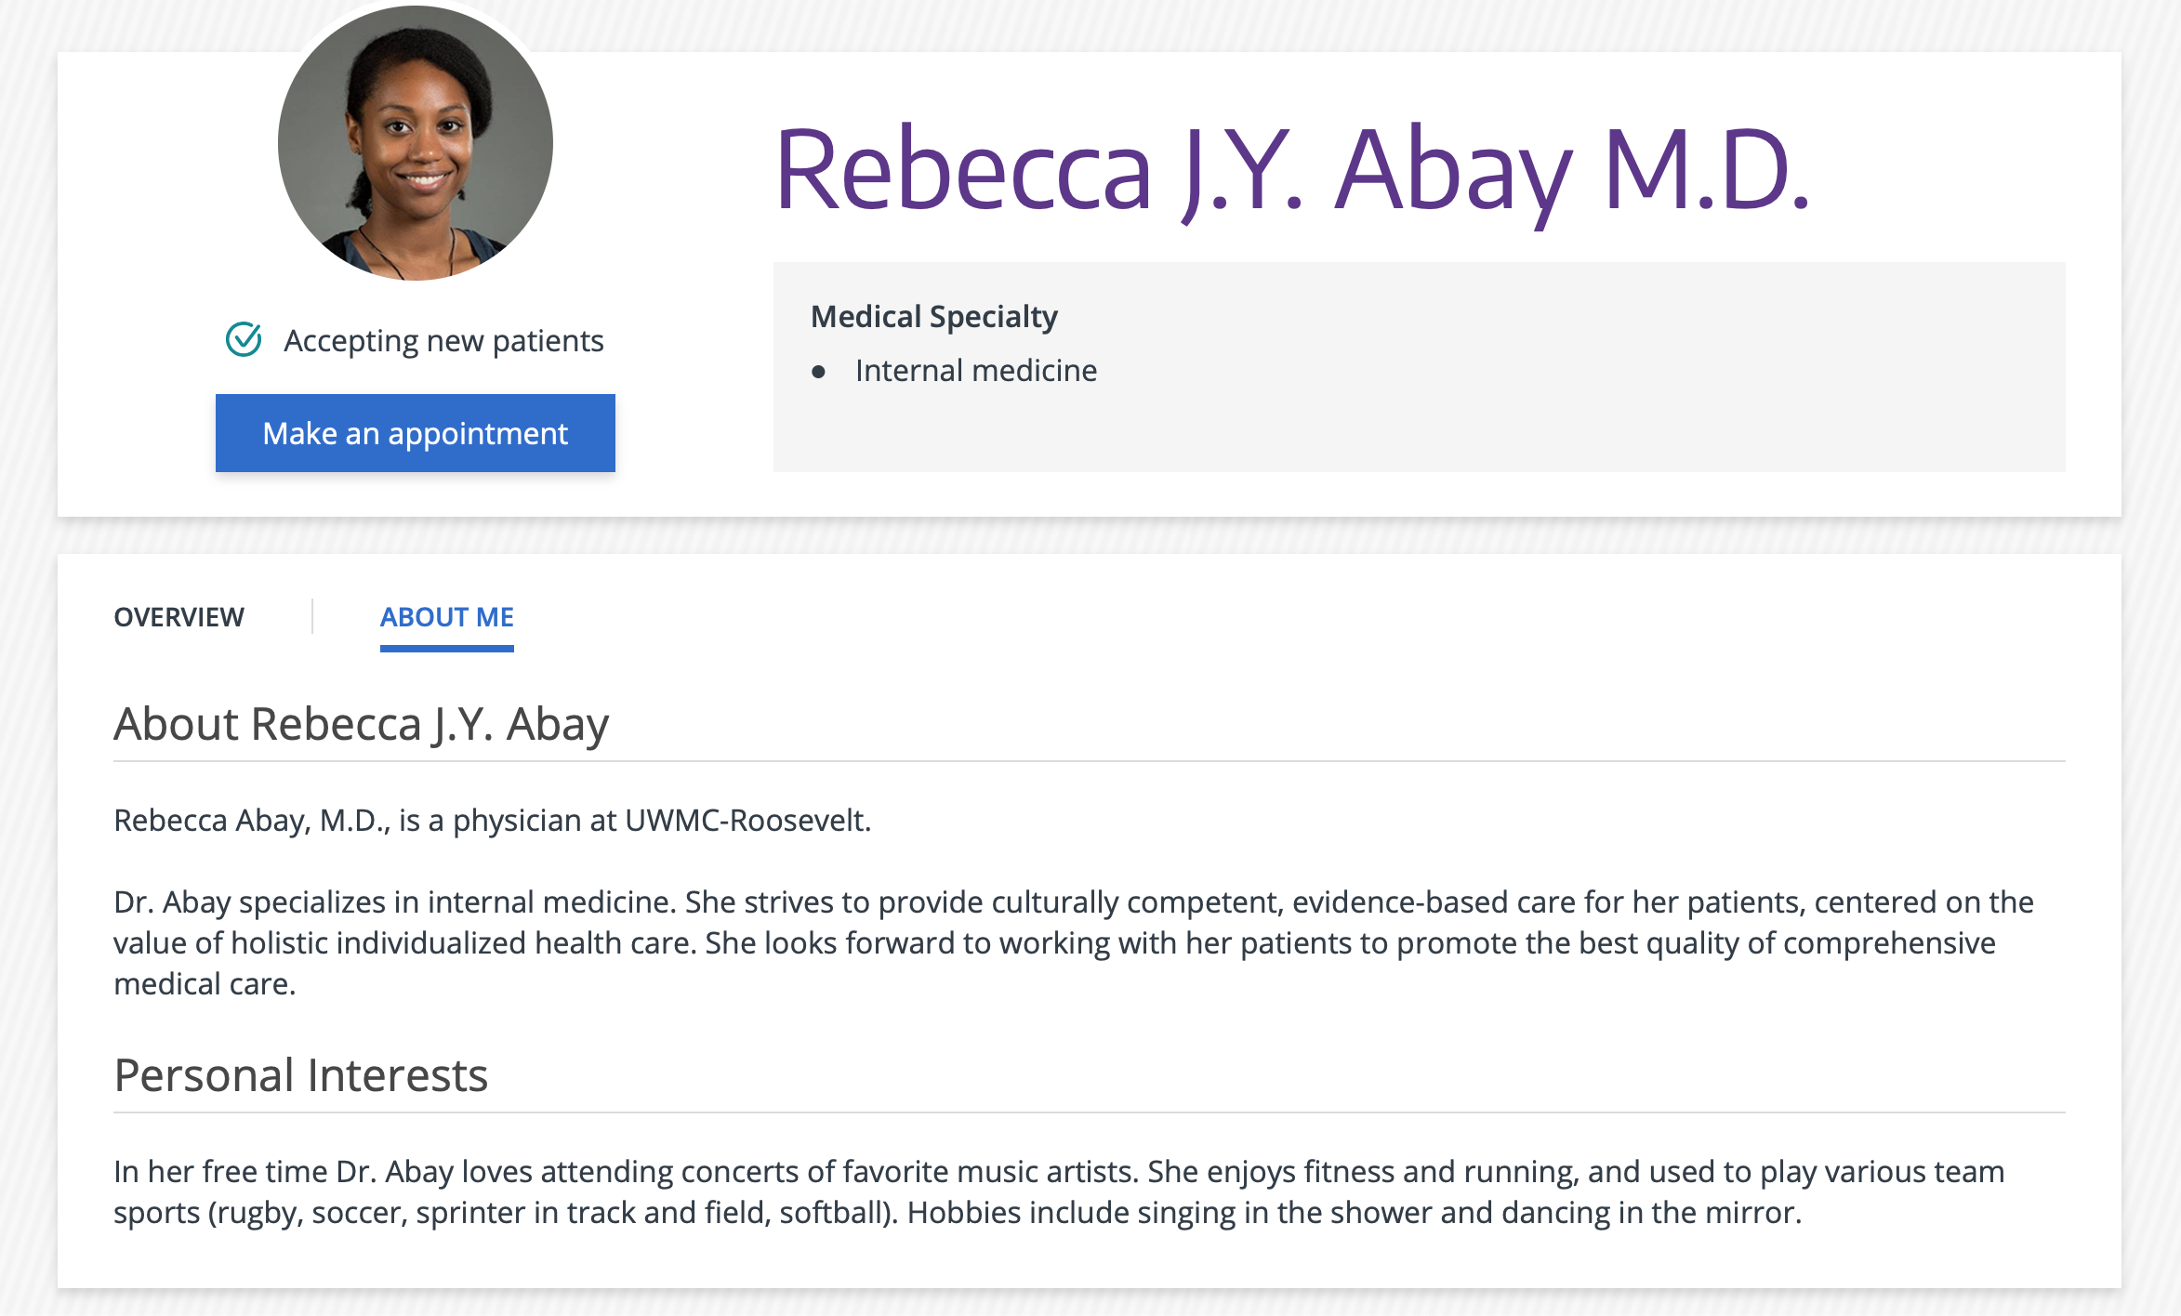2181x1316 pixels.
Task: Click the Medical Specialty heading
Action: pos(933,317)
